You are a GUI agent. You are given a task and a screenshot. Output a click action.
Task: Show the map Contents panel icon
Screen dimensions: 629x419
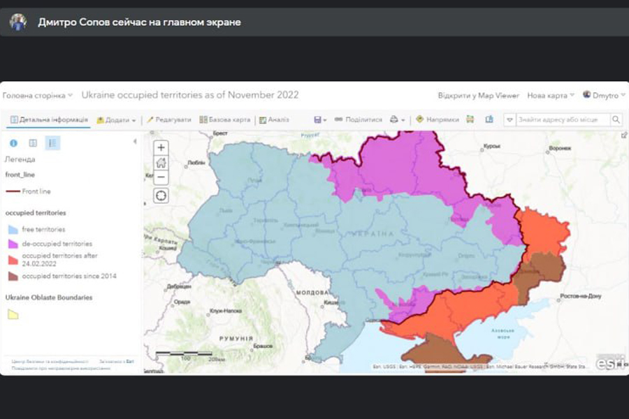click(33, 143)
